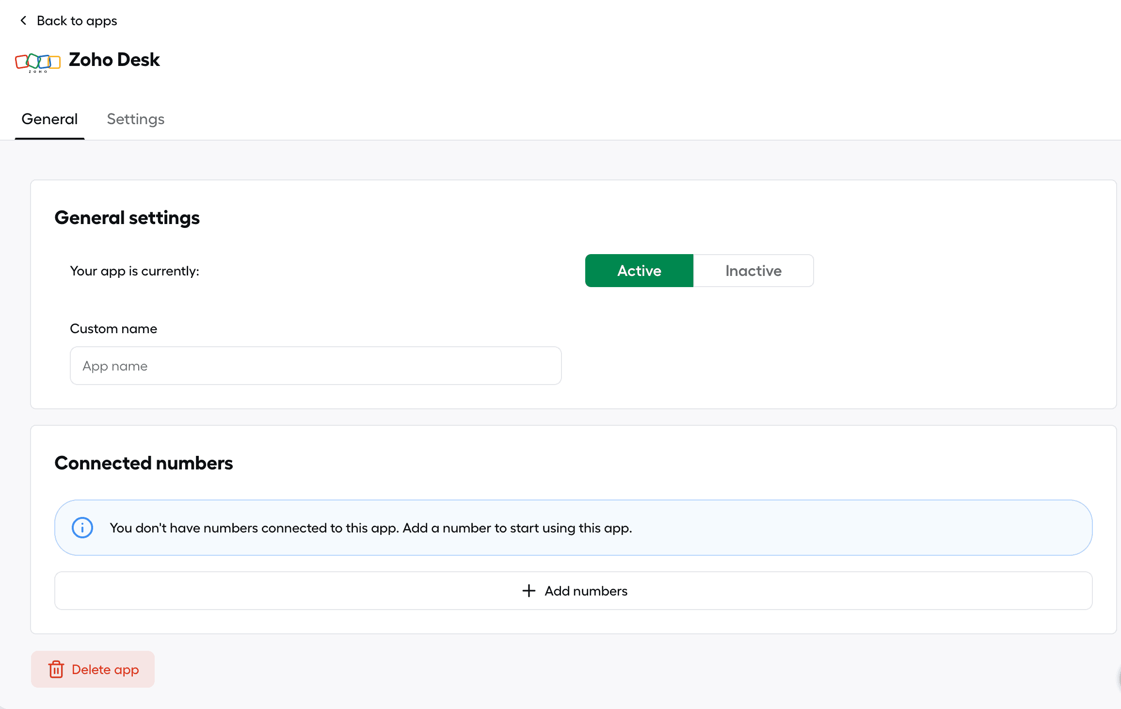Viewport: 1121px width, 709px height.
Task: Focus the App name input field
Action: [316, 366]
